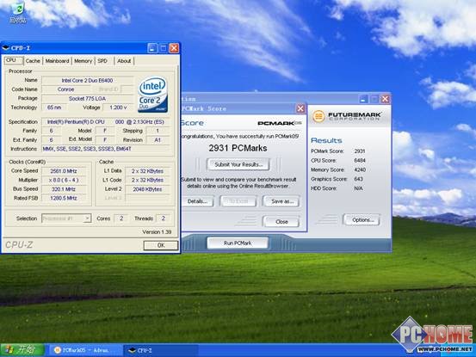The height and width of the screenshot is (357, 476).
Task: Click the Stepping value field
Action: tap(158, 131)
